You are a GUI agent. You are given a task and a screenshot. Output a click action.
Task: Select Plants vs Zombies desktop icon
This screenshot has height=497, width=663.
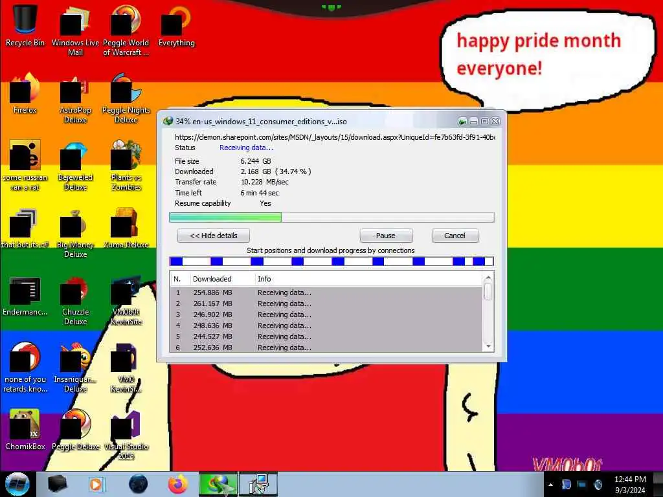(x=126, y=165)
